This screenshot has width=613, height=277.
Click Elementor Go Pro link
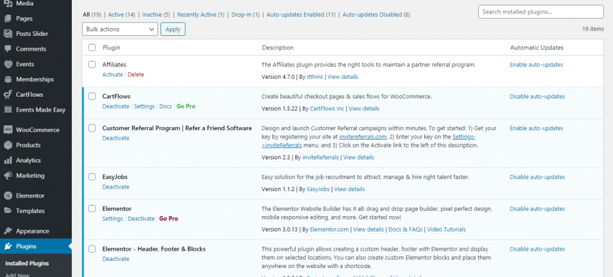[x=168, y=218]
